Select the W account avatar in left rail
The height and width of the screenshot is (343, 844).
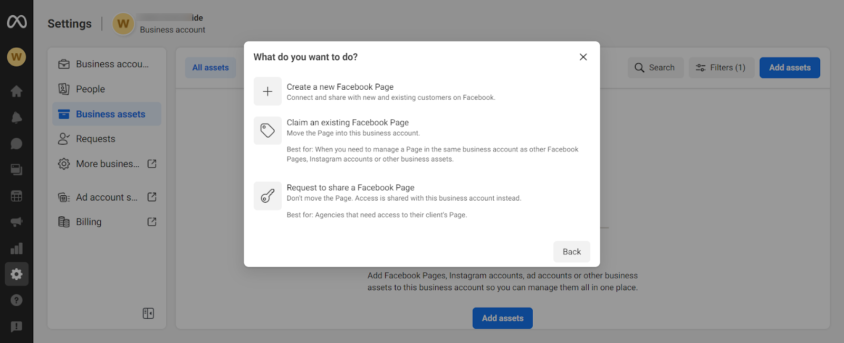[x=16, y=56]
